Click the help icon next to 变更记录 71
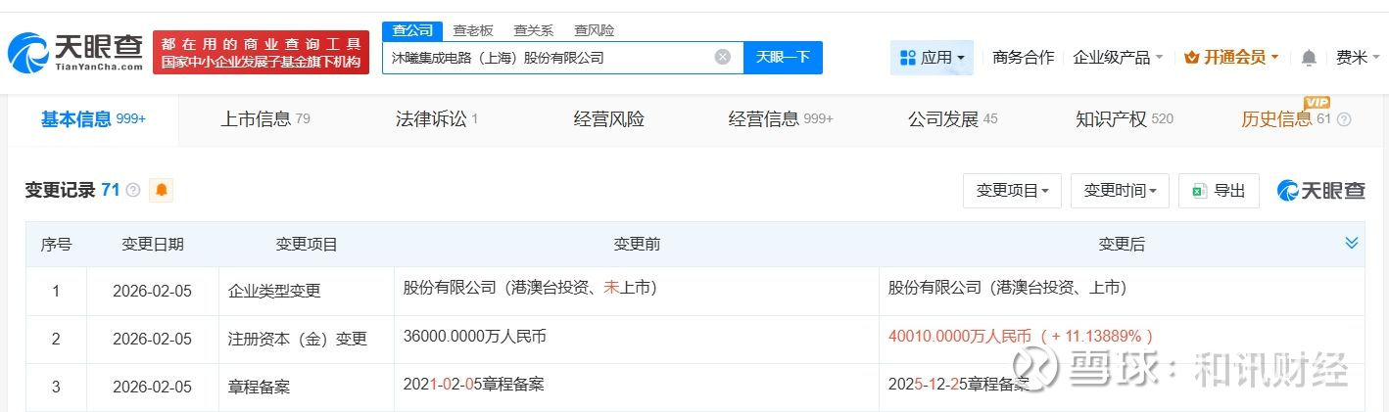This screenshot has width=1389, height=412. click(133, 190)
